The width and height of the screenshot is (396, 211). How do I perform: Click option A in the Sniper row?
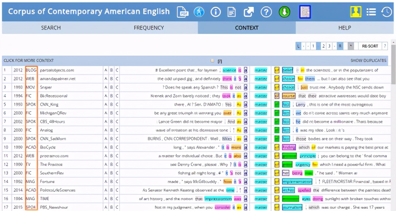[x=106, y=87]
